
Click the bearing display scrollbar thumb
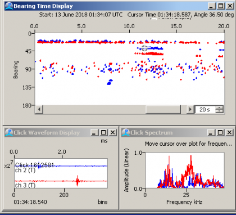(163, 109)
